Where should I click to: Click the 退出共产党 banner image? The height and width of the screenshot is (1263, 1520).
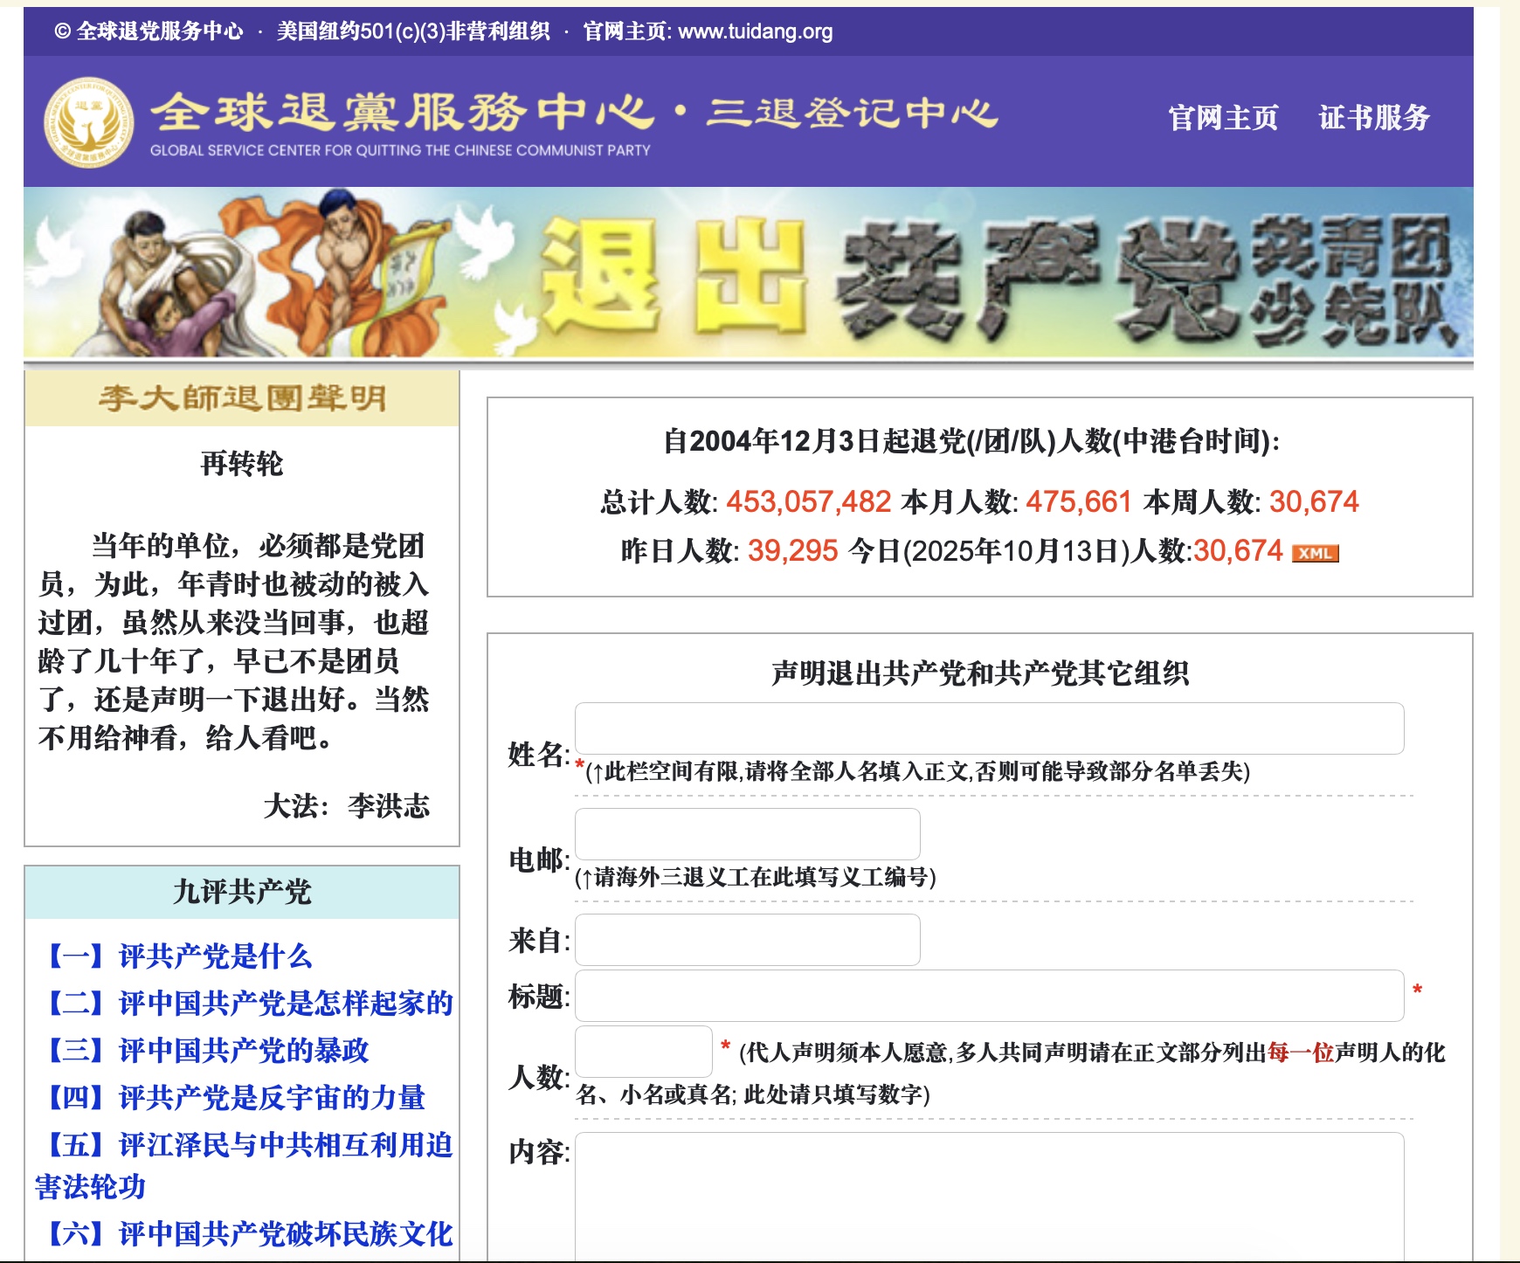(748, 273)
